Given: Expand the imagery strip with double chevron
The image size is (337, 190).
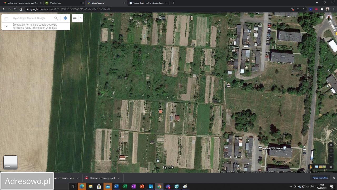Looking at the screenshot, I should [x=331, y=167].
